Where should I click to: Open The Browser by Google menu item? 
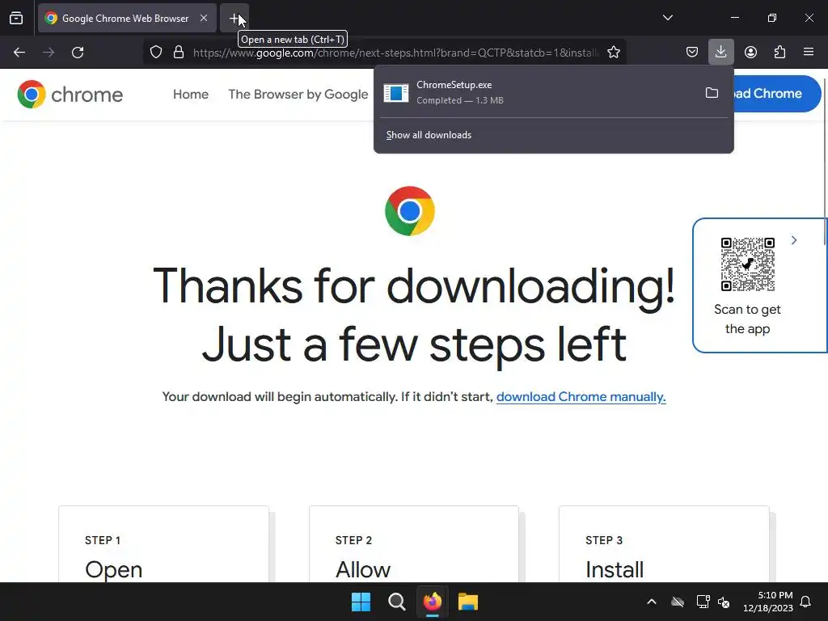click(x=298, y=95)
